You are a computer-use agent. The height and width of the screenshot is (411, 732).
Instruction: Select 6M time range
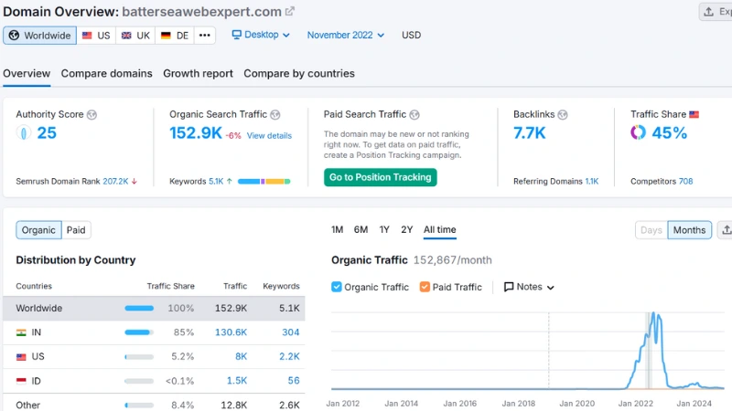click(361, 230)
